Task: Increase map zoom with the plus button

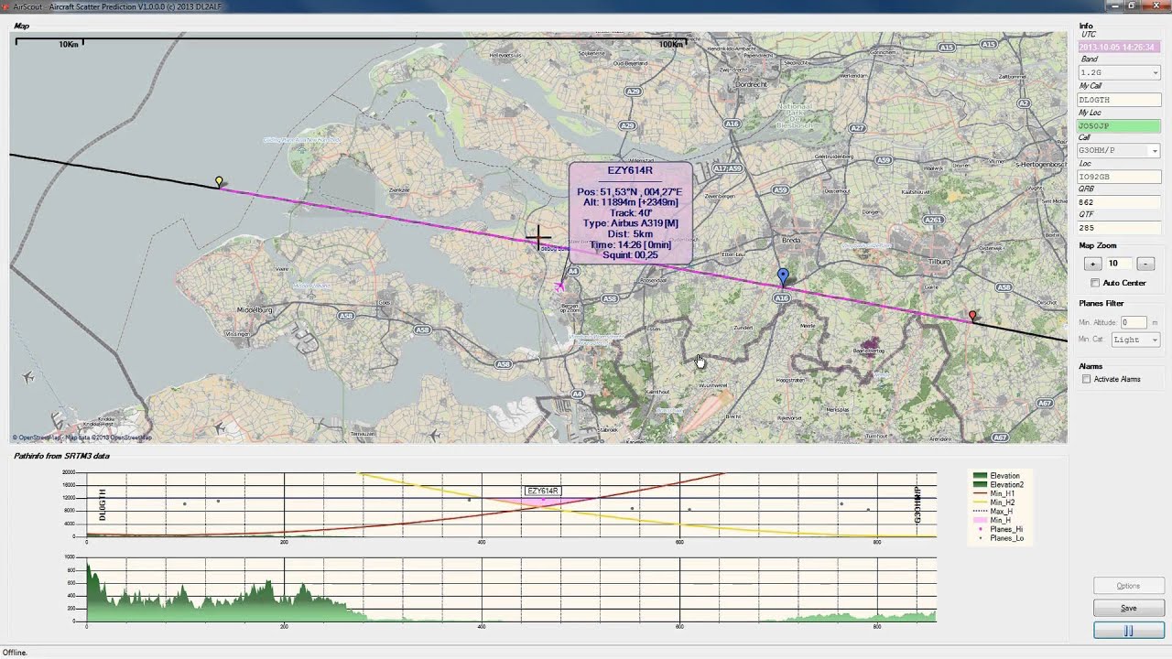Action: [x=1092, y=264]
